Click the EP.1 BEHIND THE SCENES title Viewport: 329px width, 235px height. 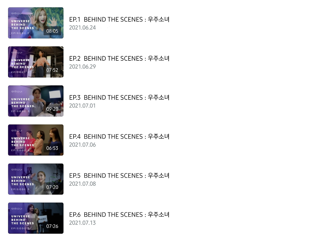(x=119, y=19)
